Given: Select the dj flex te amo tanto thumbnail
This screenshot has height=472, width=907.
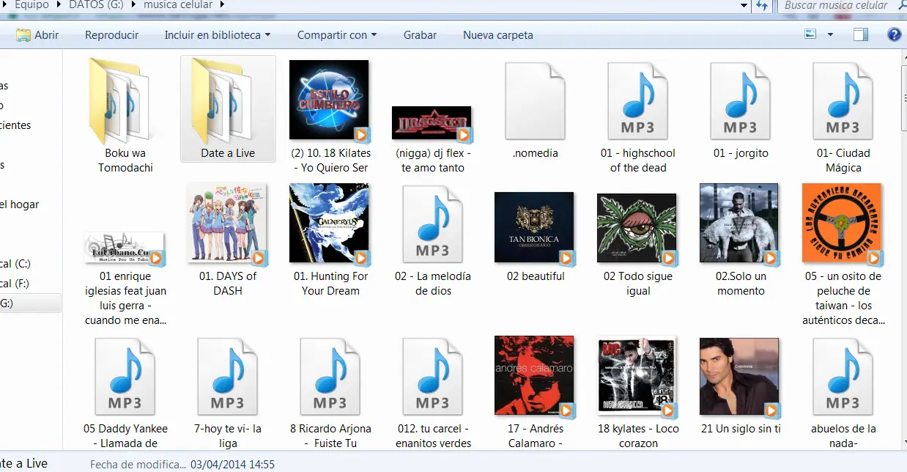Looking at the screenshot, I should coord(432,123).
